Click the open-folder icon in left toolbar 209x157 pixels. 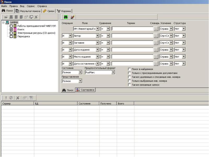click(6, 17)
